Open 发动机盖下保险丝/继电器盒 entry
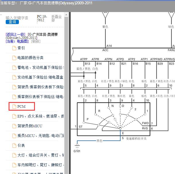Screen dimensions: 175x174 click(x=40, y=77)
